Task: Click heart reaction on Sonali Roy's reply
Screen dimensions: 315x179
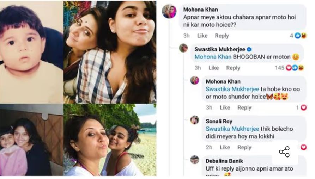Action: (304, 147)
